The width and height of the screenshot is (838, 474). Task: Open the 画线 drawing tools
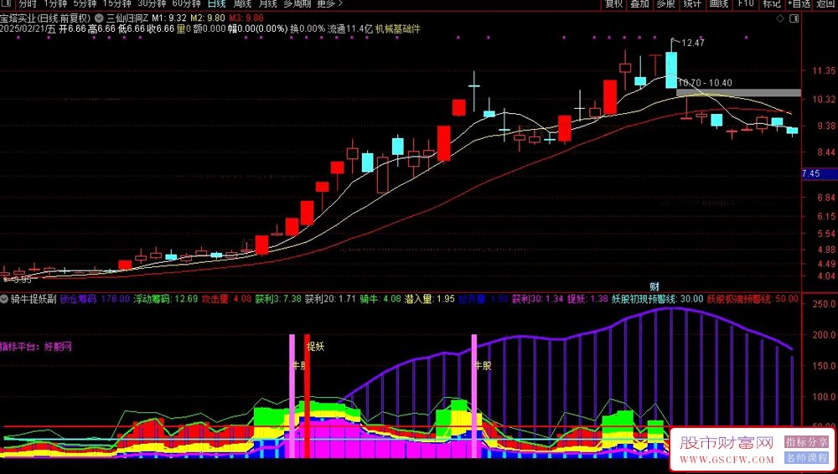tap(719, 3)
